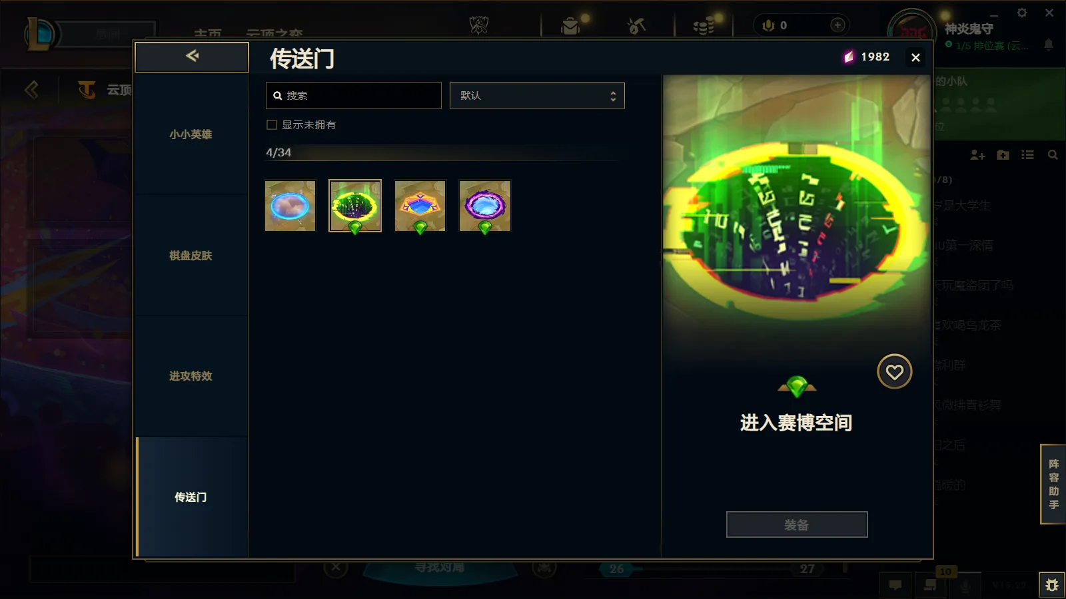This screenshot has height=599, width=1066.
Task: Click the bug report icon
Action: click(x=1052, y=585)
